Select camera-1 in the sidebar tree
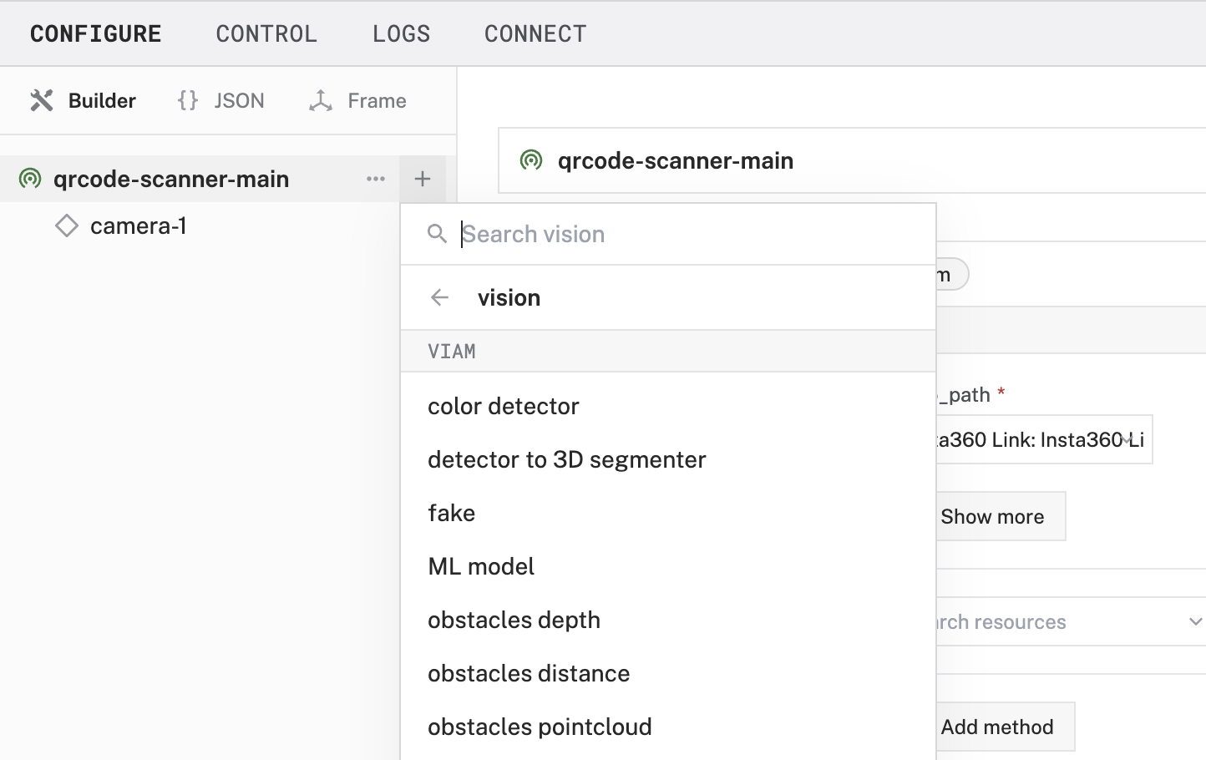 (x=139, y=225)
